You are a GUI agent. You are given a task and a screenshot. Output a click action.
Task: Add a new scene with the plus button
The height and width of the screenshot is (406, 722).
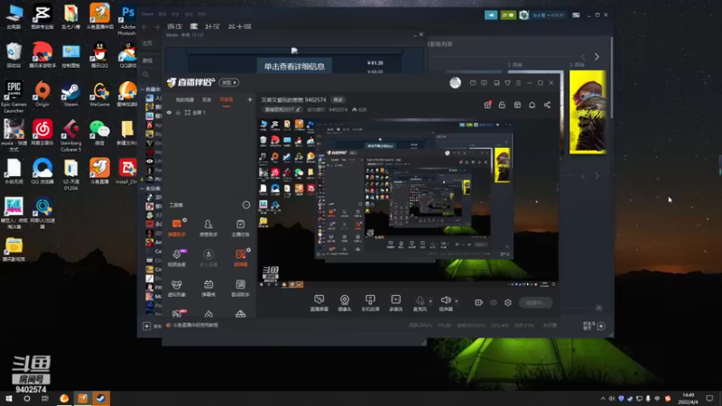click(250, 99)
